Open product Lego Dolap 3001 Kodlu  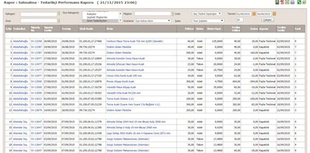pos(138,133)
